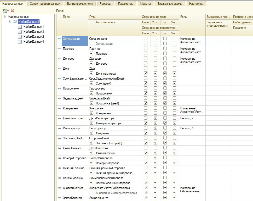Click the field icon of the ОтсрочкаДней row
Image resolution: width=253 pixels, height=201 pixels.
(60, 138)
